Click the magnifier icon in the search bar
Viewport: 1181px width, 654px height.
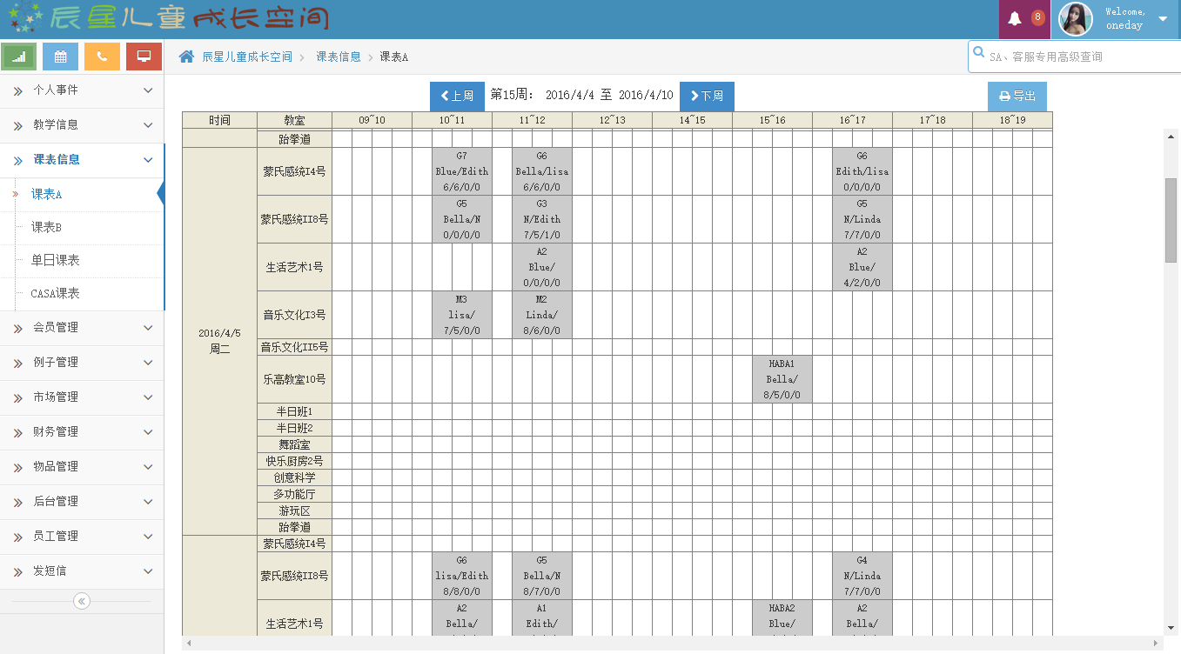pos(980,55)
